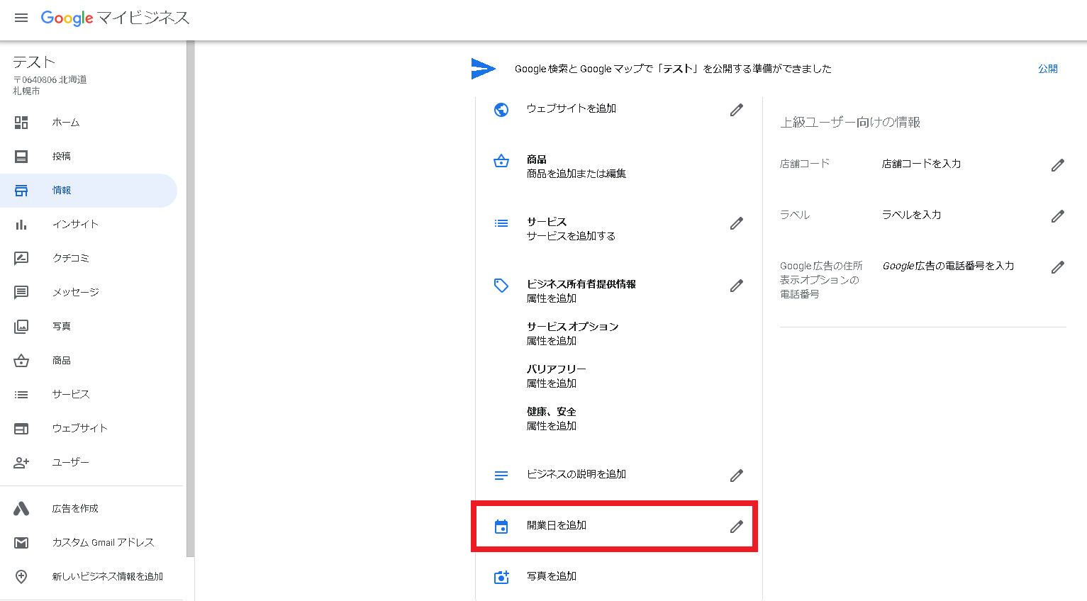The height and width of the screenshot is (601, 1087).
Task: Select 情報 in the sidebar
Action: (x=89, y=191)
